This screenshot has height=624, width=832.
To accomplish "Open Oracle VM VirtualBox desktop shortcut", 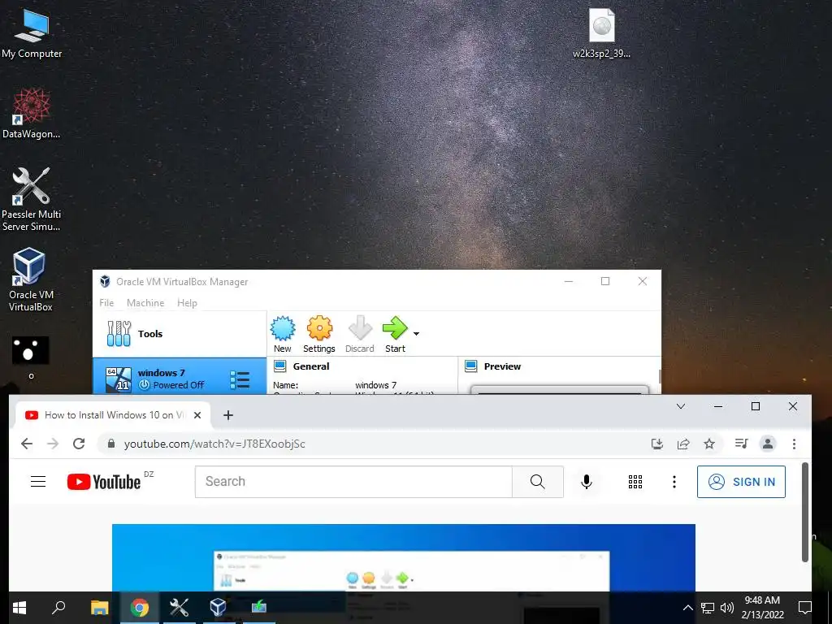I will point(30,279).
